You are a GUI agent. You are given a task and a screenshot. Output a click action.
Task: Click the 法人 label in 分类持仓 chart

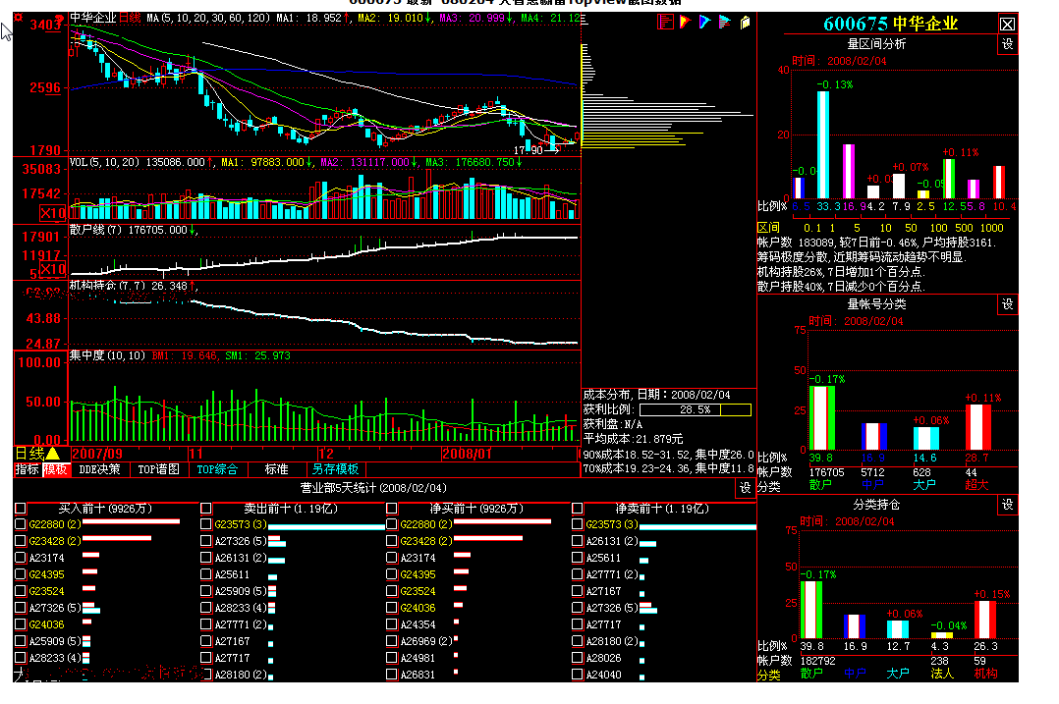(942, 674)
